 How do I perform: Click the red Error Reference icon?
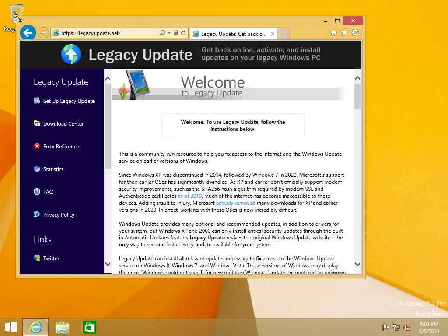37,146
